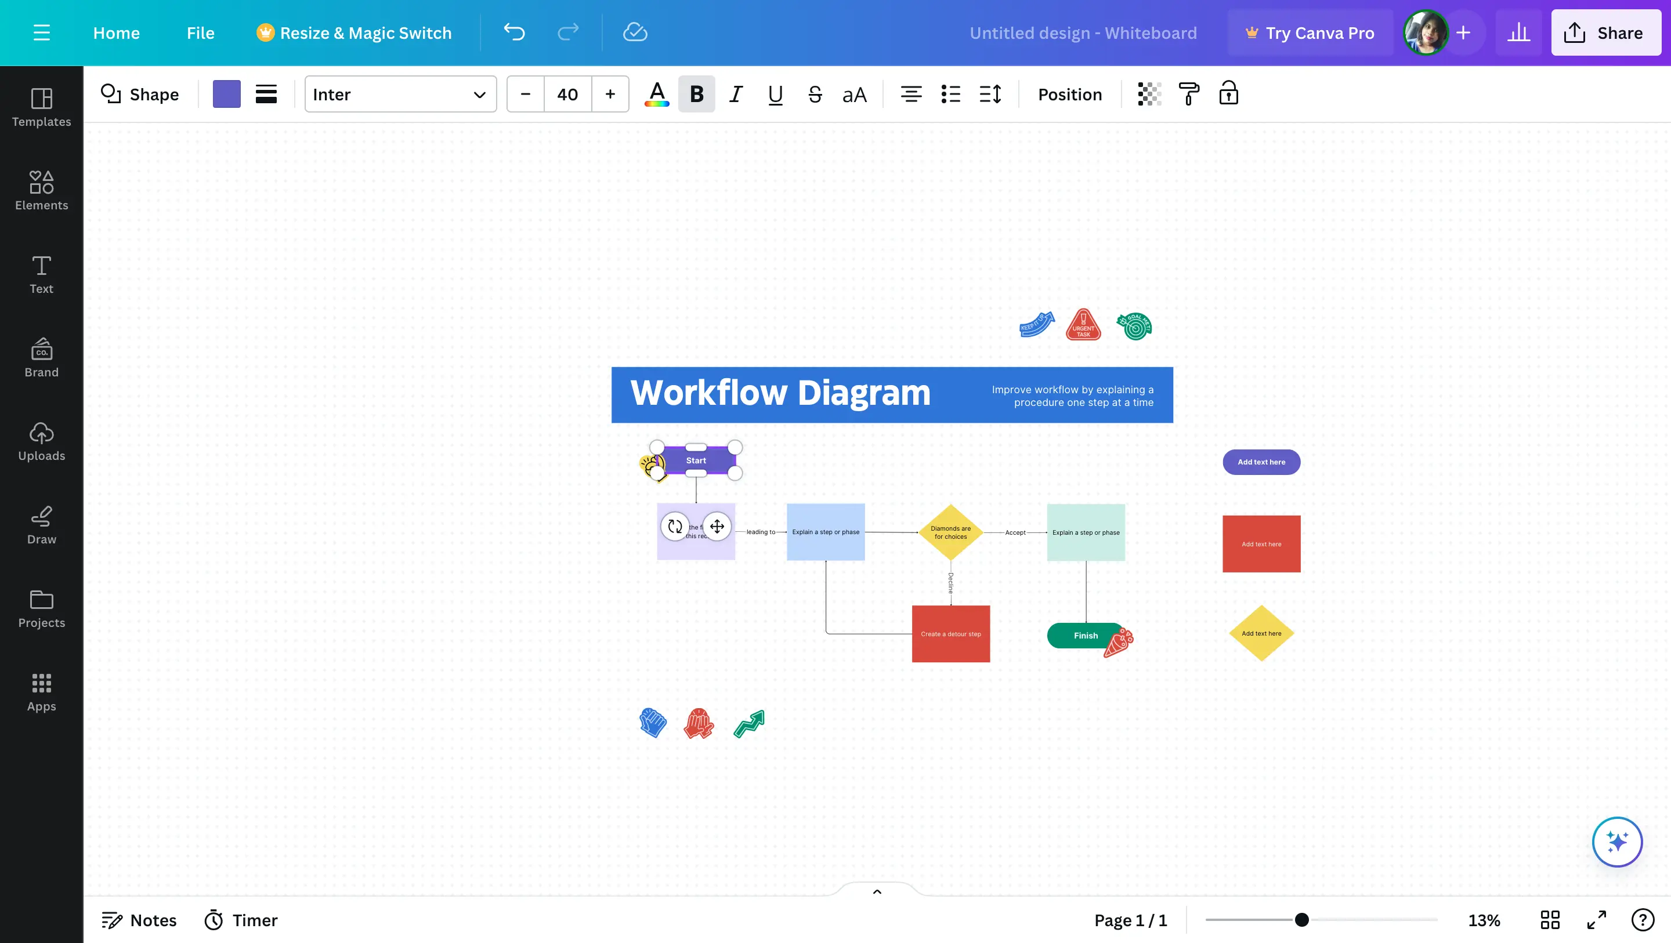The image size is (1671, 943).
Task: Toggle bold formatting
Action: coord(697,94)
